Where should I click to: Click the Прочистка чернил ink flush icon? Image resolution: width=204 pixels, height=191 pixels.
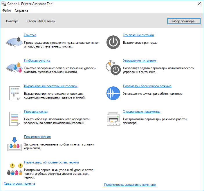[x=15, y=144]
